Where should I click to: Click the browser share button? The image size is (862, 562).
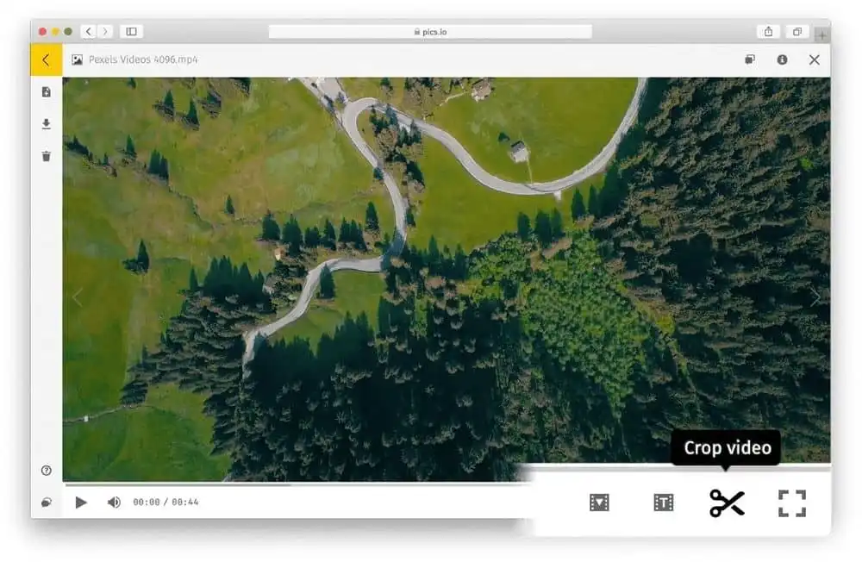pyautogui.click(x=768, y=31)
